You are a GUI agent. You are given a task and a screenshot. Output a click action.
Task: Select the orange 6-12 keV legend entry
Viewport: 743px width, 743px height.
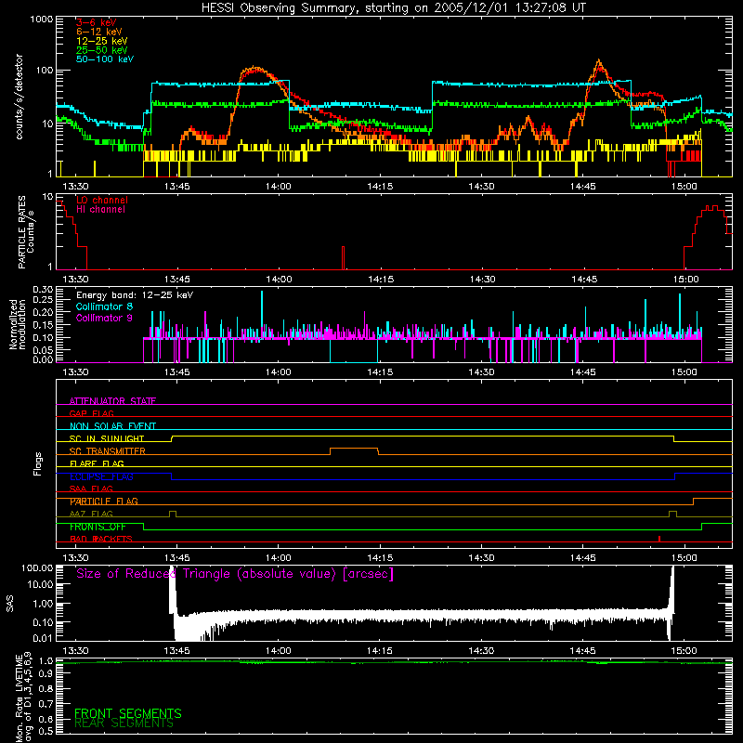(x=99, y=32)
